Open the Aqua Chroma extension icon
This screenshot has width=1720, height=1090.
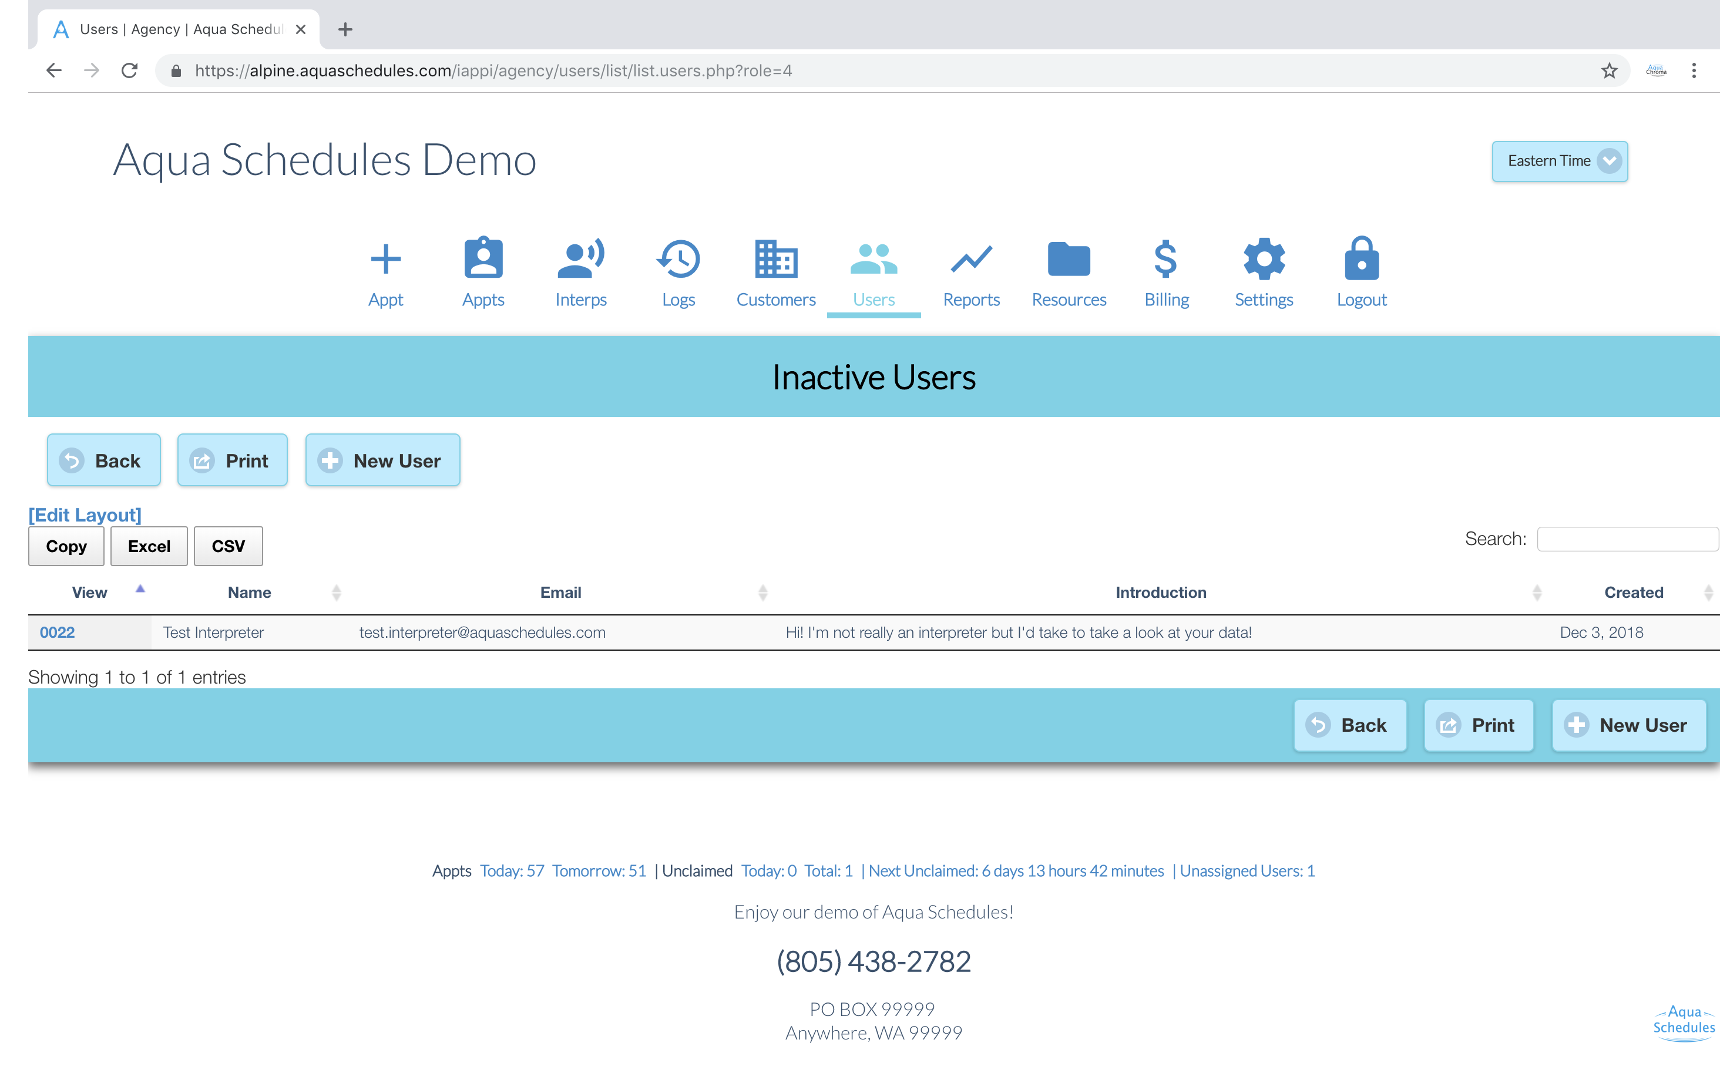click(x=1656, y=70)
